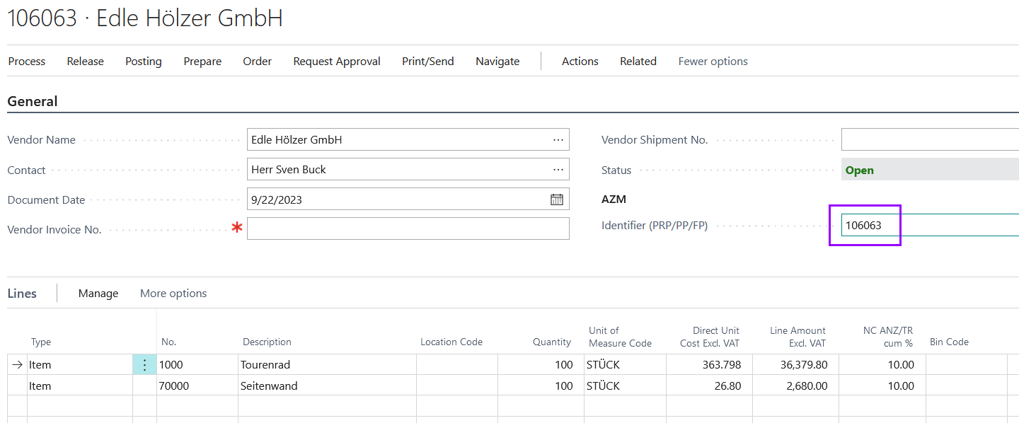Click the Location Code cell for Tourenrad
This screenshot has width=1019, height=423.
pos(457,365)
